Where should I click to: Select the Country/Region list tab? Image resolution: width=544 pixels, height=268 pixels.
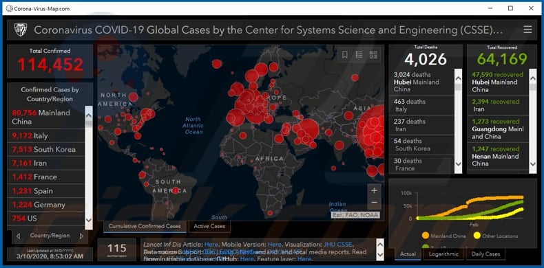click(x=50, y=236)
